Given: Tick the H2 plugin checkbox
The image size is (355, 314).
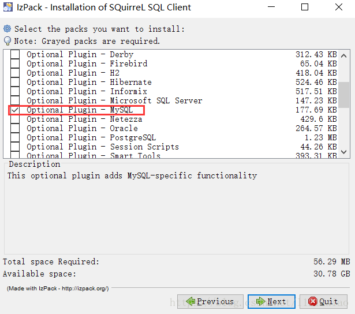Looking at the screenshot, I should [x=15, y=73].
